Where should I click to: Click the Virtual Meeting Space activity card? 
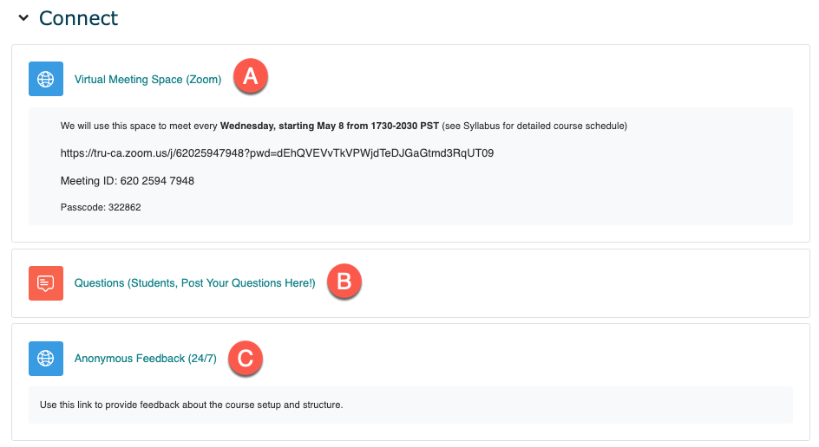(410, 144)
